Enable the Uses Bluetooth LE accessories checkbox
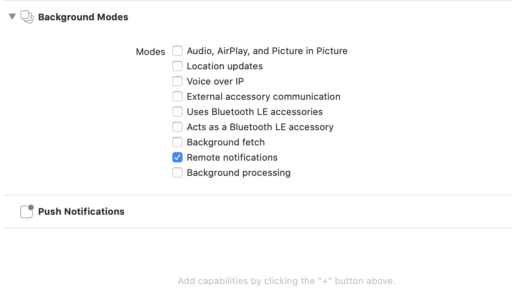This screenshot has width=512, height=290. click(x=177, y=112)
